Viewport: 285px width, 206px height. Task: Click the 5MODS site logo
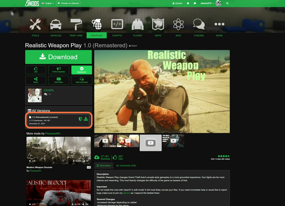(32, 3)
